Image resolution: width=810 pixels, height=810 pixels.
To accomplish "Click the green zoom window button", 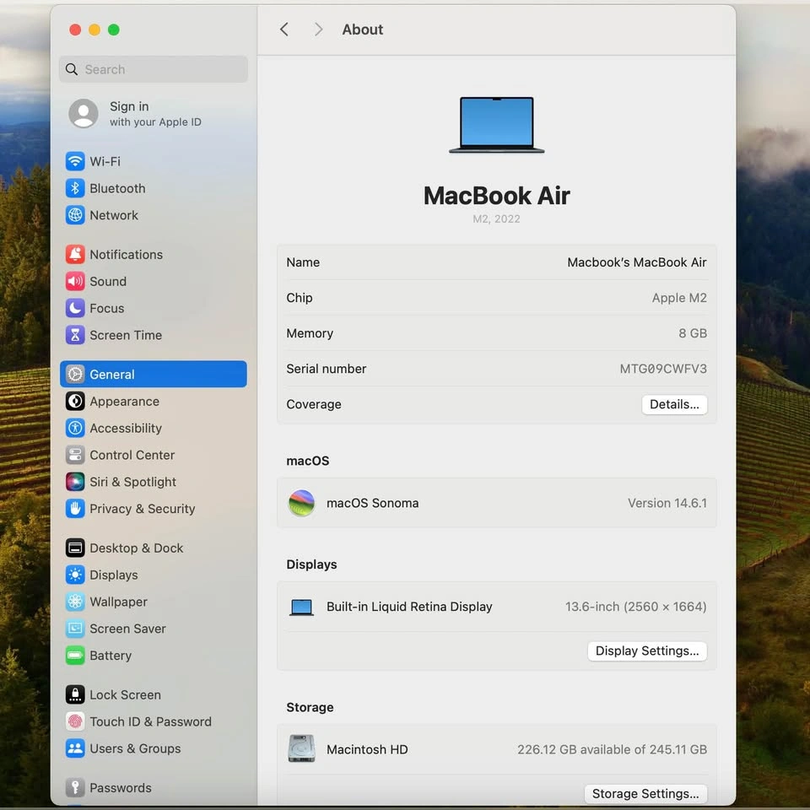I will tap(114, 30).
